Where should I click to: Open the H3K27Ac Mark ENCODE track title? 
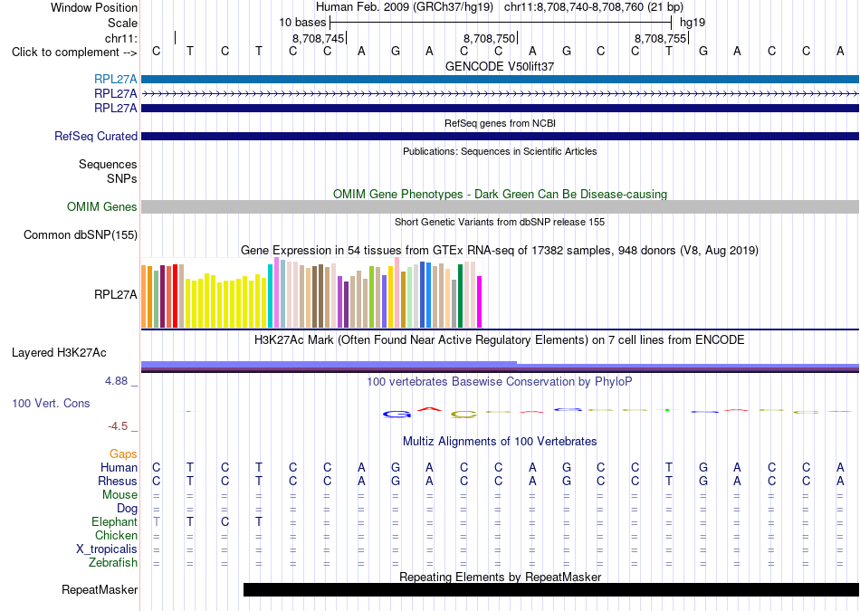coord(500,340)
